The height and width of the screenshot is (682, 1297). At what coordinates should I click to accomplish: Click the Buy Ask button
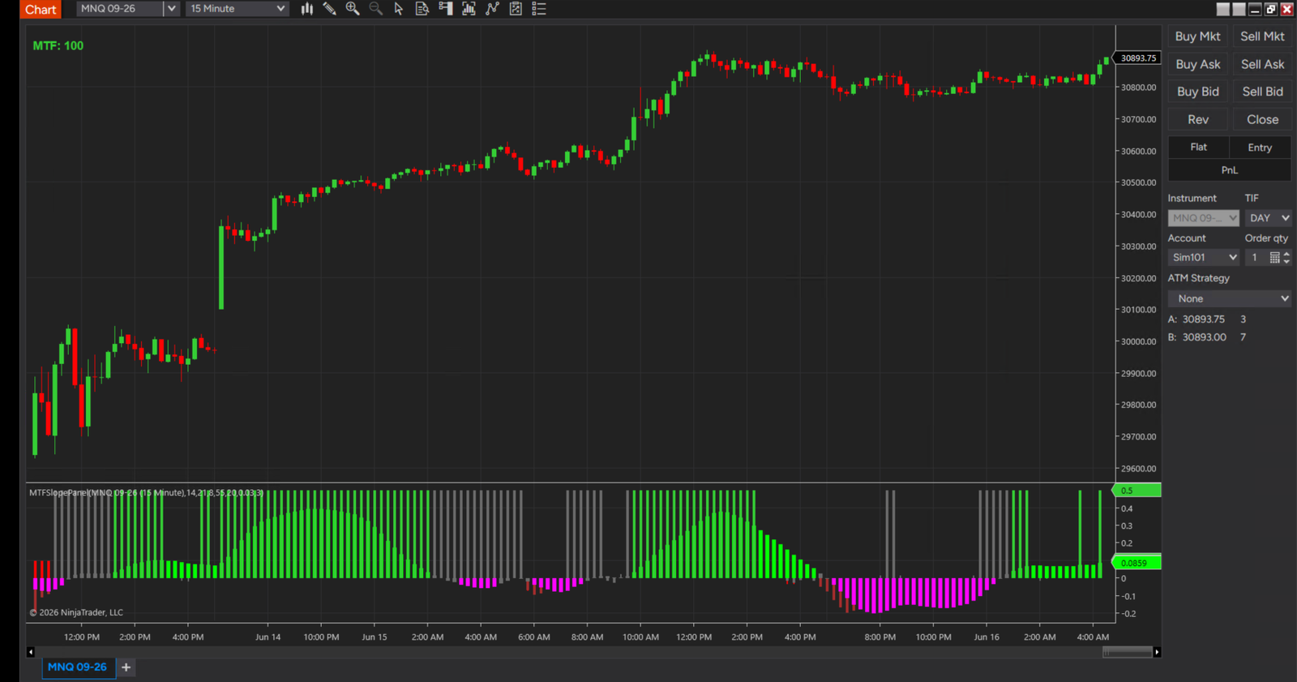tap(1197, 64)
